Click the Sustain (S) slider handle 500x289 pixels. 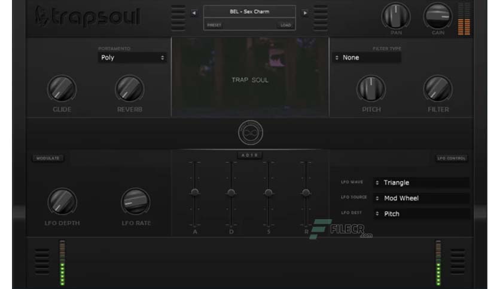269,192
